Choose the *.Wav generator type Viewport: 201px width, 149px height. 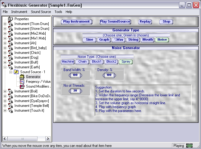(119, 39)
